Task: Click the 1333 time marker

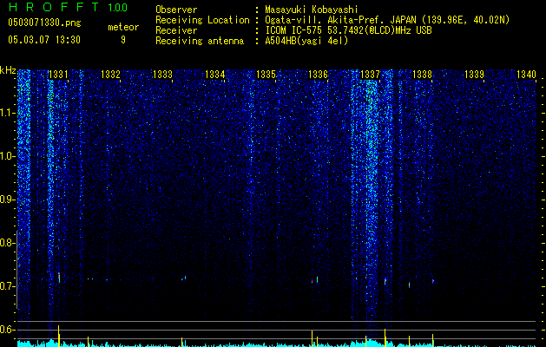Action: coord(162,74)
